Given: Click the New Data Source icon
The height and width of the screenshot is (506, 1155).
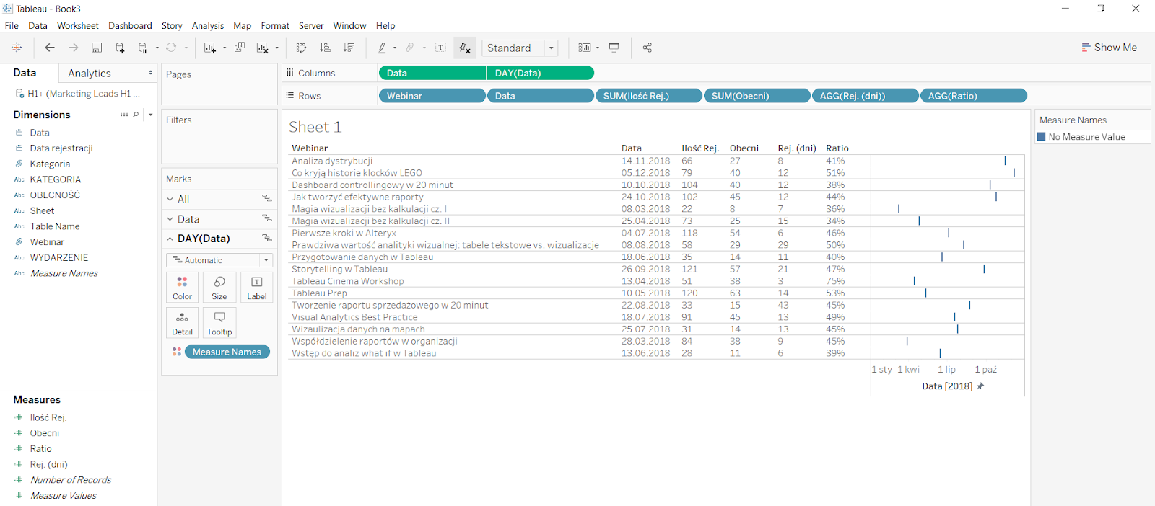Looking at the screenshot, I should click(120, 48).
